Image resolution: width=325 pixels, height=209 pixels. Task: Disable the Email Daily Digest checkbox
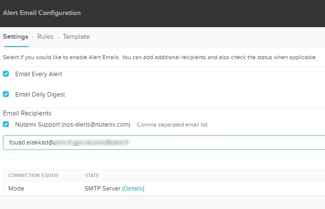tap(6, 94)
